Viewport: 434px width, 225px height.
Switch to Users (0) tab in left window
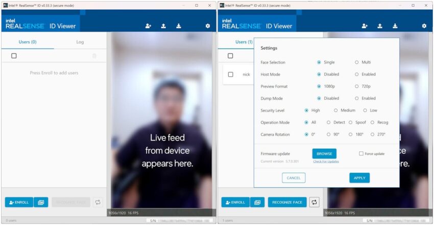point(28,42)
